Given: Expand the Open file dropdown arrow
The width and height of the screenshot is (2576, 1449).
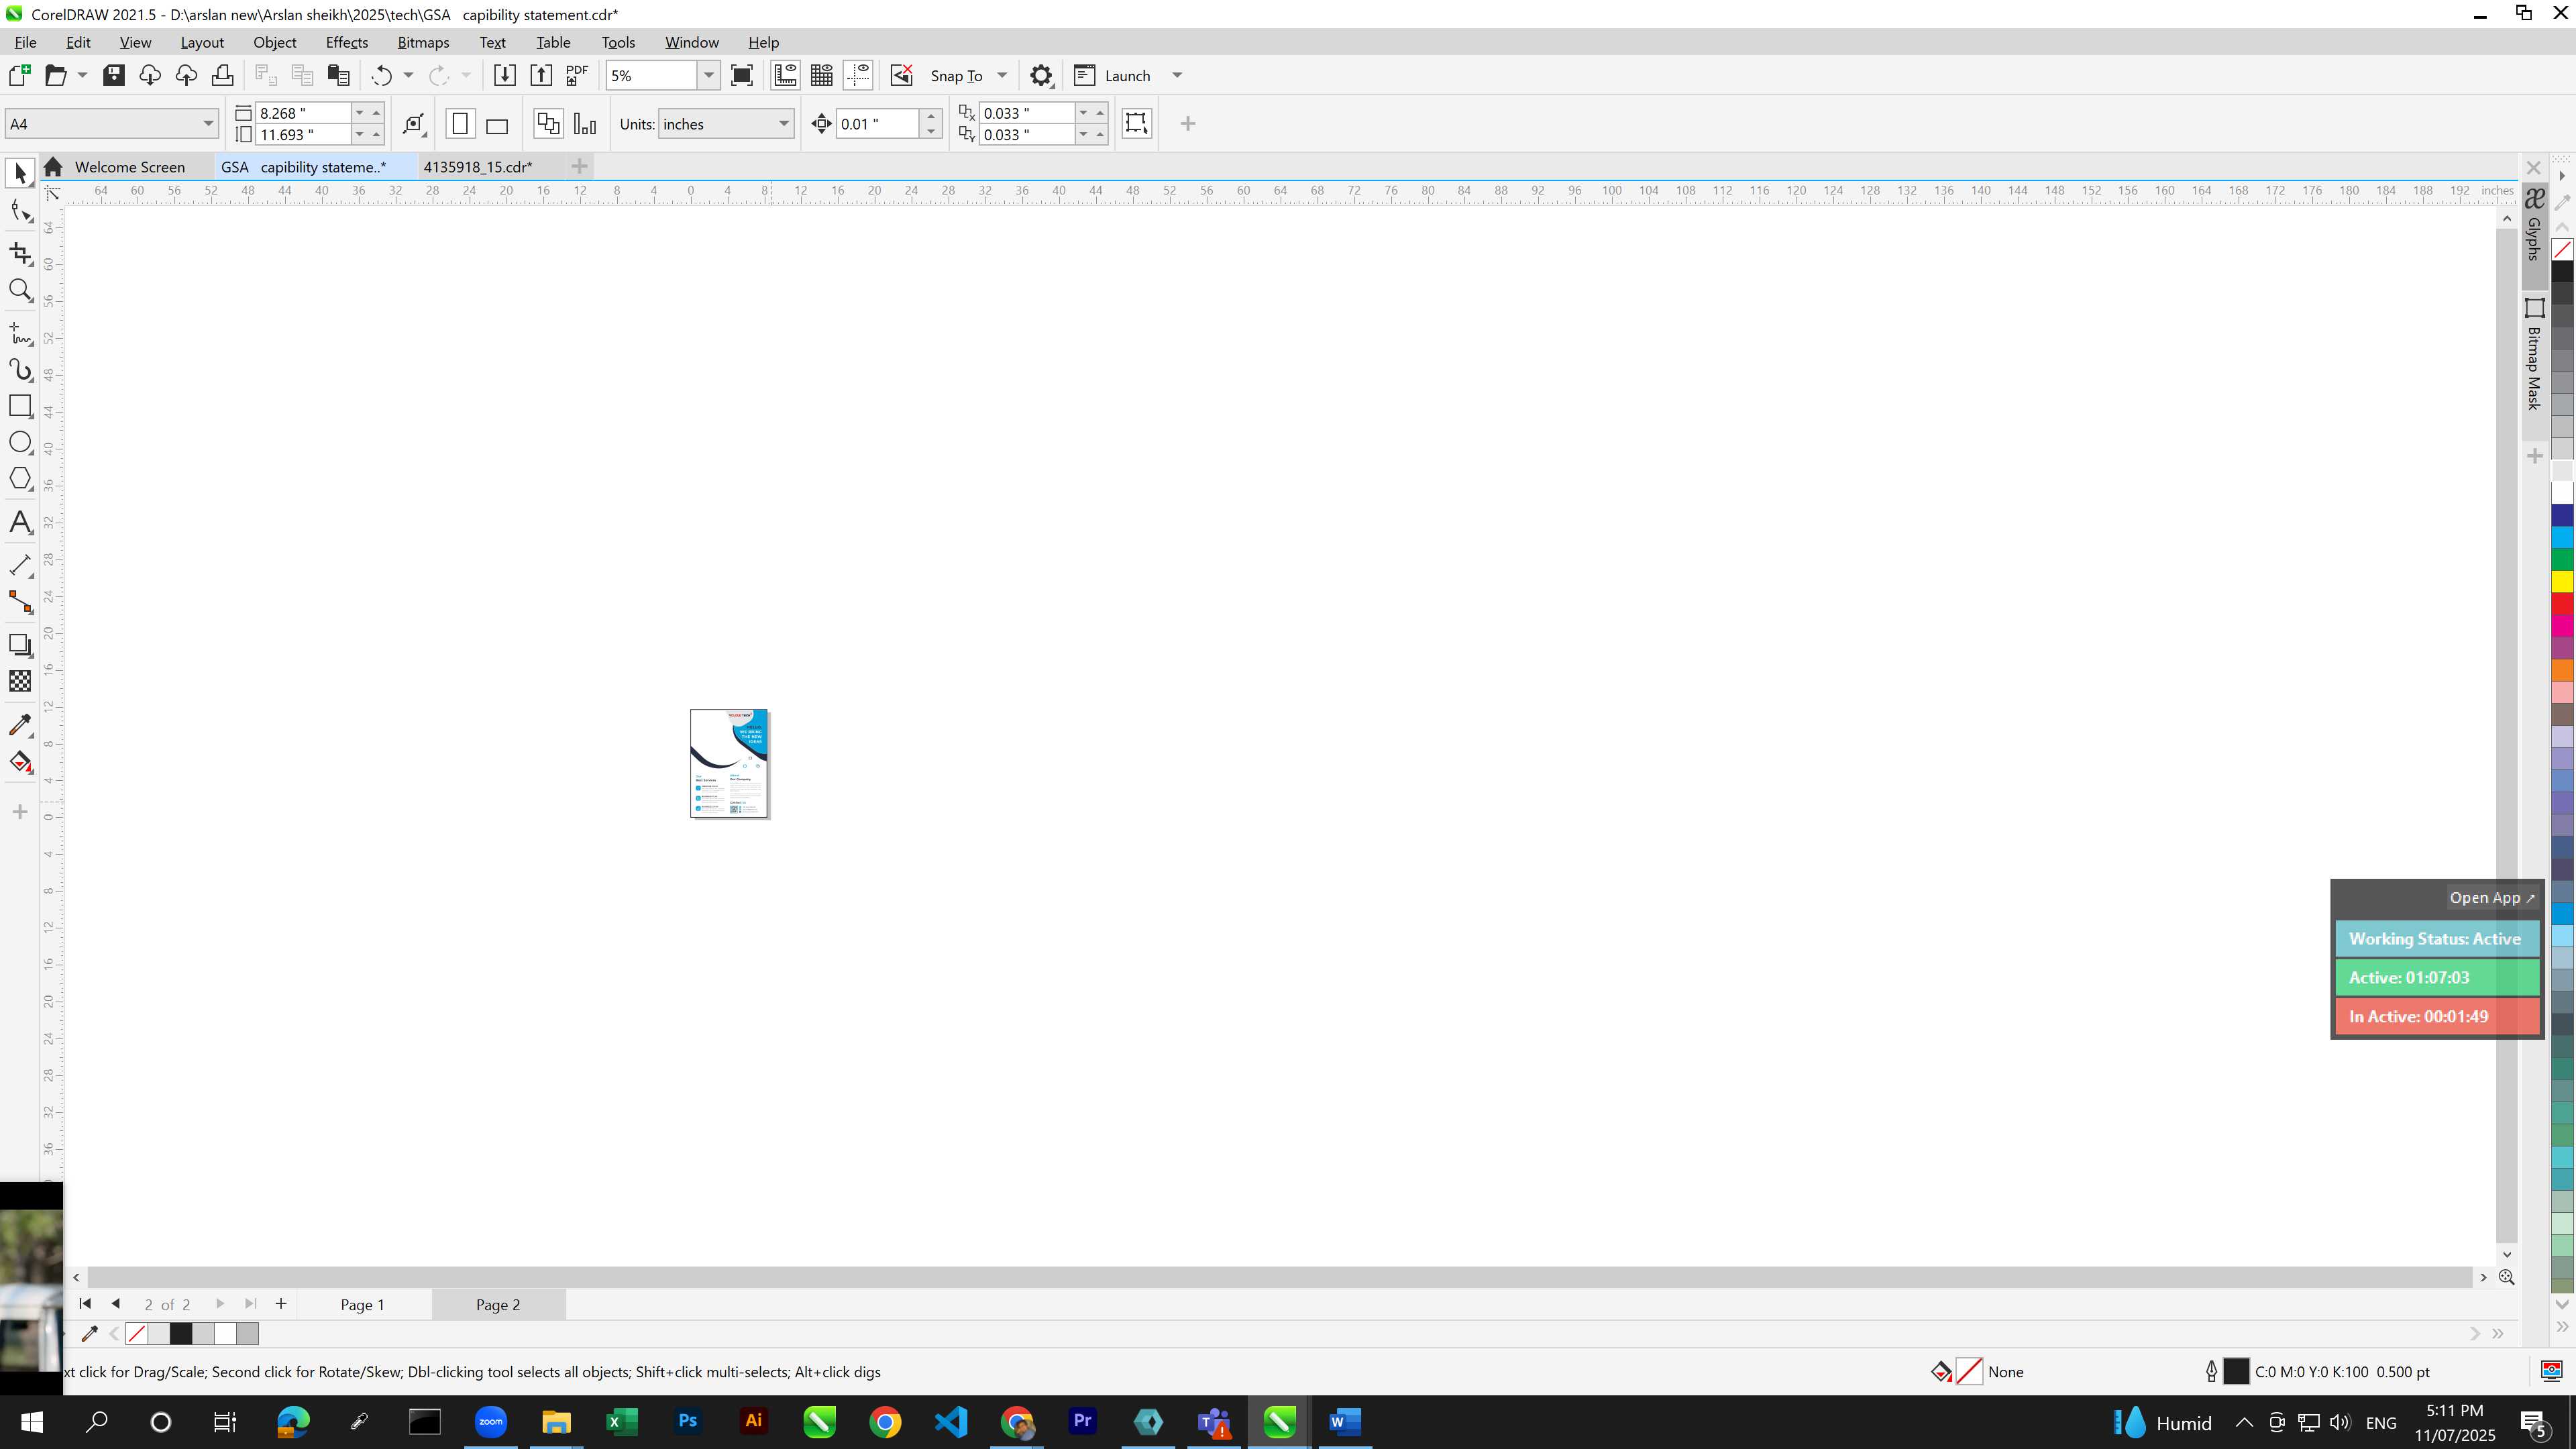Looking at the screenshot, I should coord(82,76).
